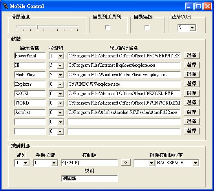Click the last empty display name field
The height and width of the screenshot is (191, 214).
[x=30, y=131]
